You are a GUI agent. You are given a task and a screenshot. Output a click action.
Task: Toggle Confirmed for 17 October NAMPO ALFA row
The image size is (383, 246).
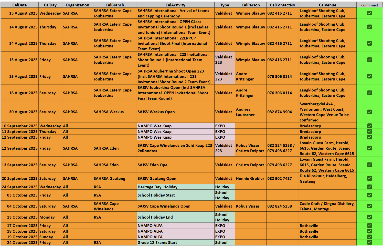coord(369,225)
